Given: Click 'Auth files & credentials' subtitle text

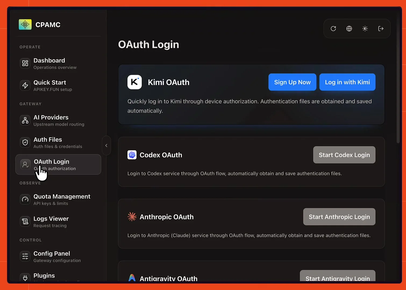Looking at the screenshot, I should point(58,146).
